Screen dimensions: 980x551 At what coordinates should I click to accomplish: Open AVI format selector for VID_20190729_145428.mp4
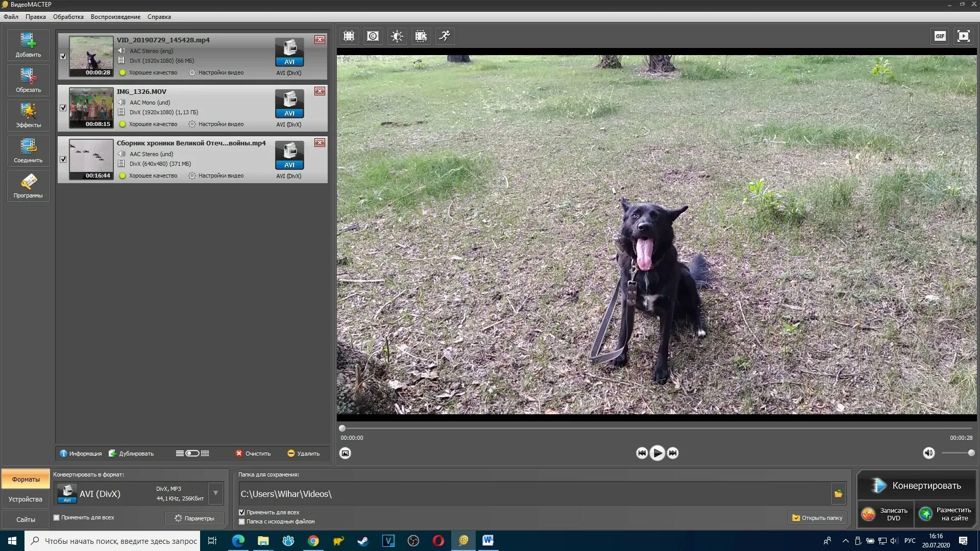pyautogui.click(x=289, y=53)
